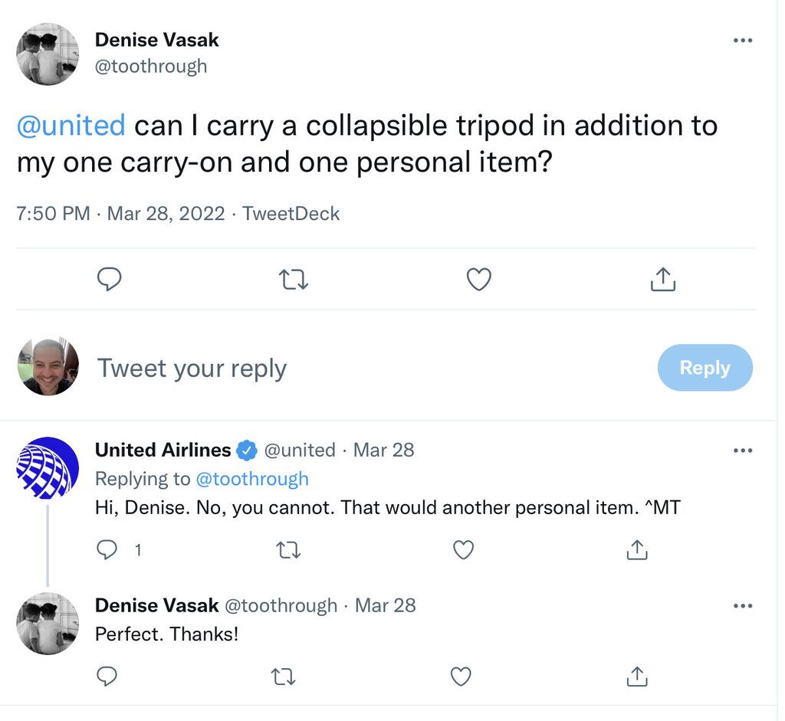Open more options menu on main tweet
The image size is (785, 721).
tap(742, 40)
